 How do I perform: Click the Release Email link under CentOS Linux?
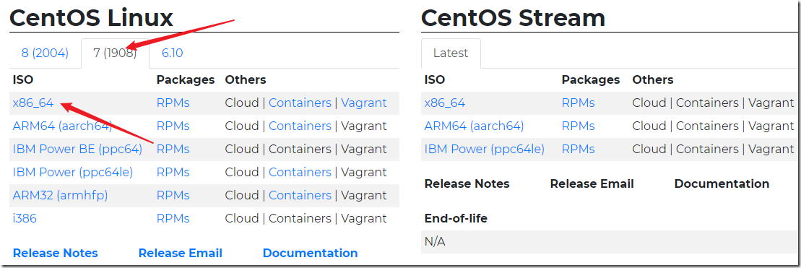coord(181,254)
